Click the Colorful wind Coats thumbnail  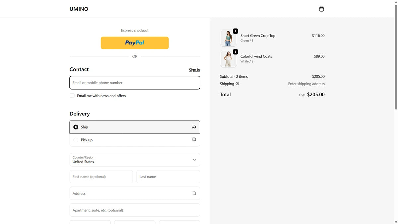click(228, 59)
